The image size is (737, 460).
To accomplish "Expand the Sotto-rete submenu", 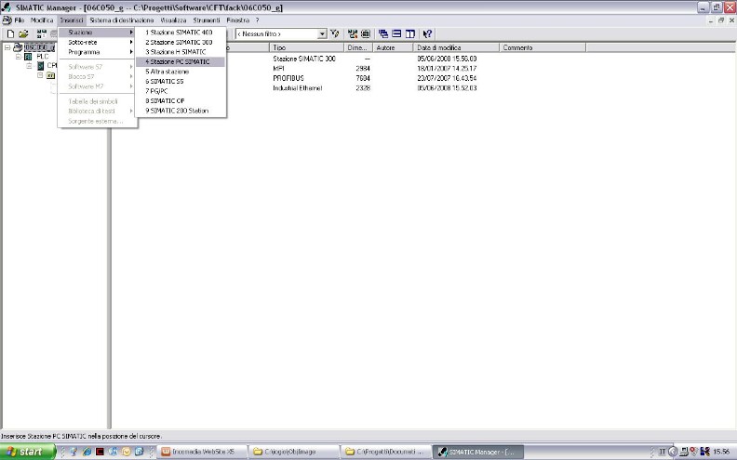I will (x=98, y=42).
